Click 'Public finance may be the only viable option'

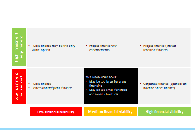pyautogui.click(x=53, y=48)
